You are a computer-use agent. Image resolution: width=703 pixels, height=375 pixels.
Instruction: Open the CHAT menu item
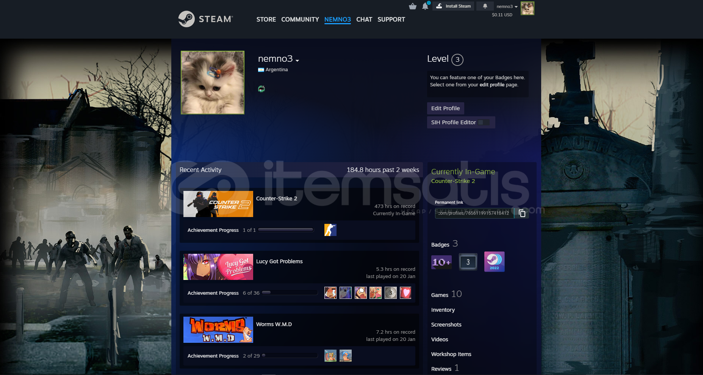364,19
